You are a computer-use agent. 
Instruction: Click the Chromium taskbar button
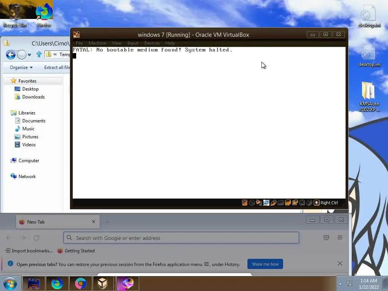pos(81,283)
